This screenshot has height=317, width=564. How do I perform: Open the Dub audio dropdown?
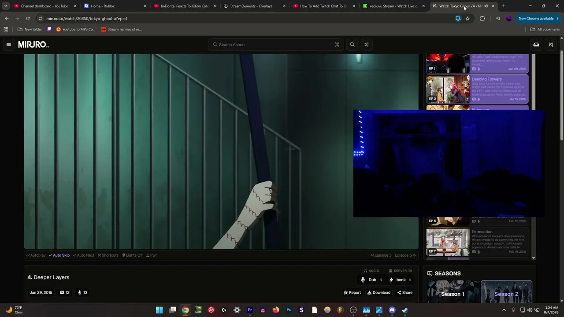[372, 280]
